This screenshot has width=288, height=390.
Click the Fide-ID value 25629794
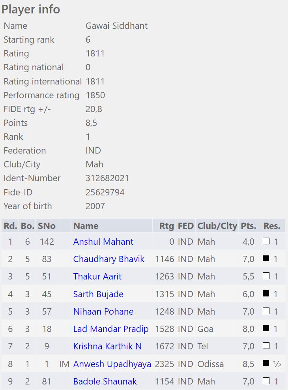(105, 192)
